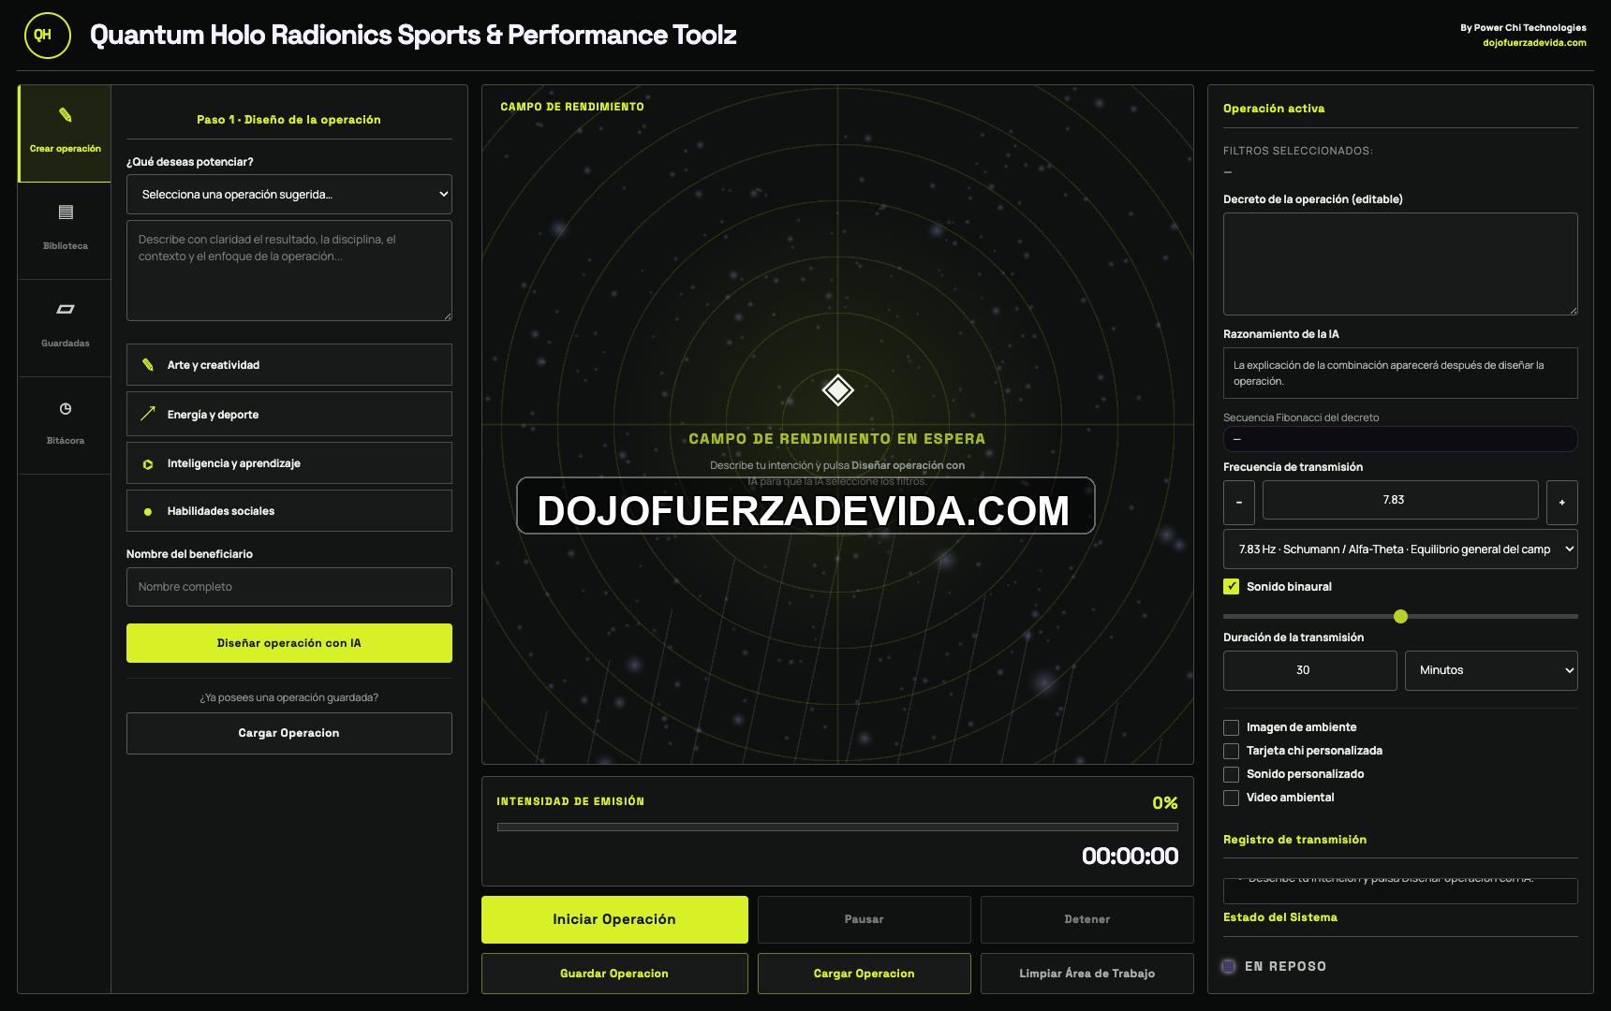The image size is (1611, 1011).
Task: Enable the Video ambiental checkbox
Action: pos(1232,798)
